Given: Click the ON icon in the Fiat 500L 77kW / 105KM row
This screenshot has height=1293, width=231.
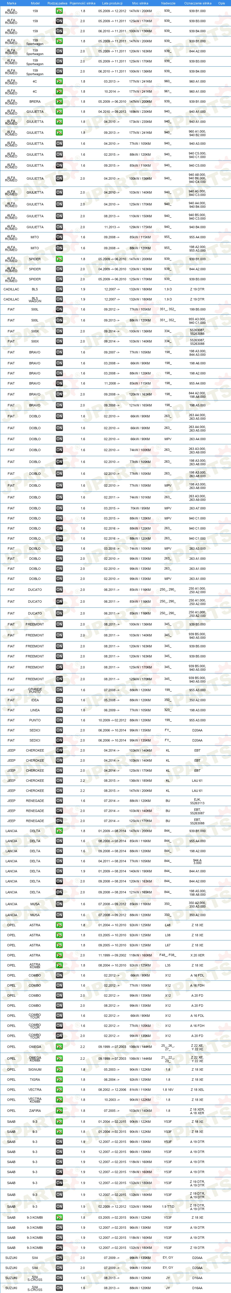Looking at the screenshot, I should pyautogui.click(x=59, y=309).
